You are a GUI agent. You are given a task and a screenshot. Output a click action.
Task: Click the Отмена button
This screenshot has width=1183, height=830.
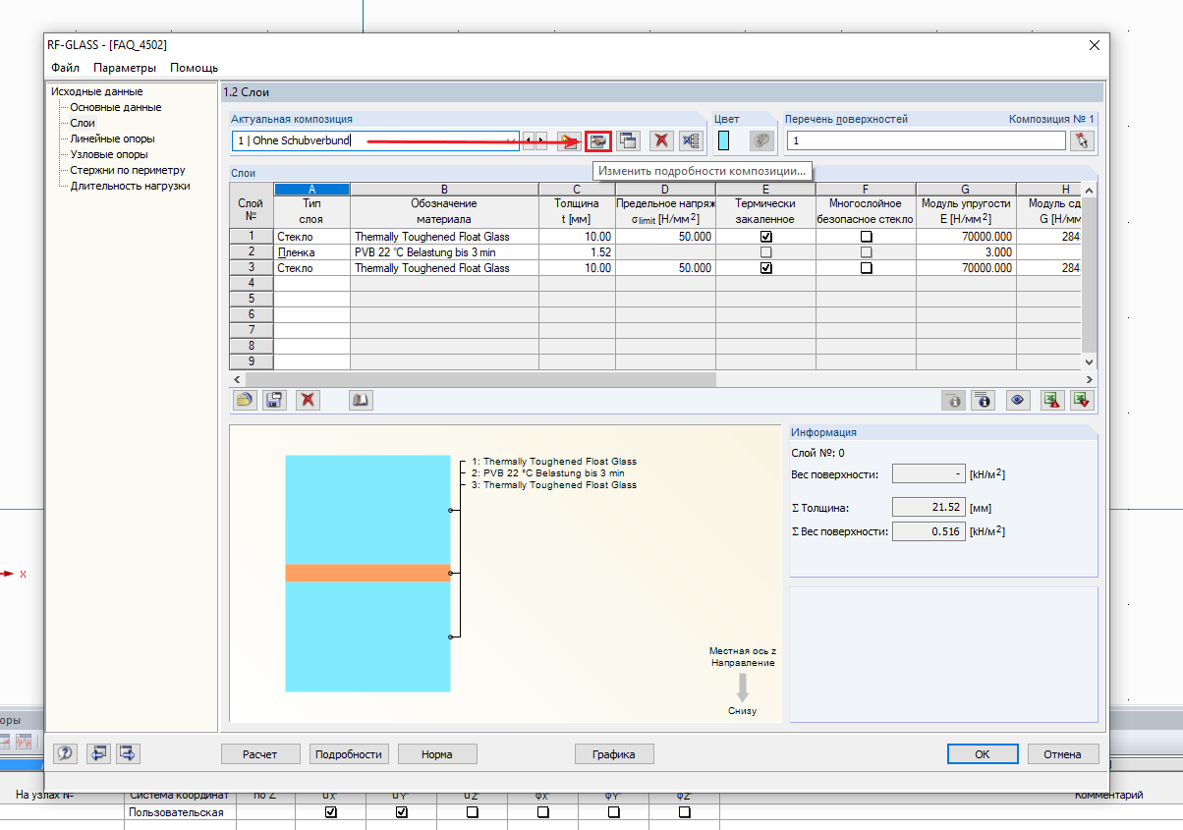(1063, 754)
